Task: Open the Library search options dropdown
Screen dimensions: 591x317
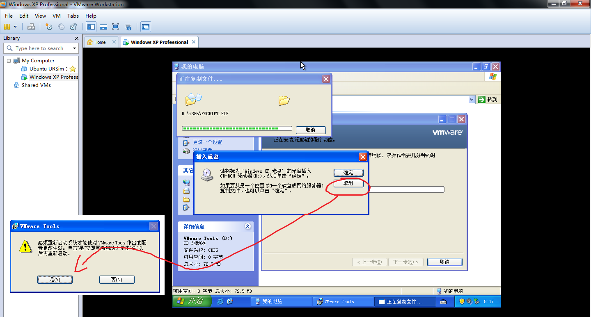Action: [74, 48]
